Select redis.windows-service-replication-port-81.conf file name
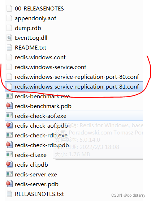151x201 pixels. pos(77,87)
